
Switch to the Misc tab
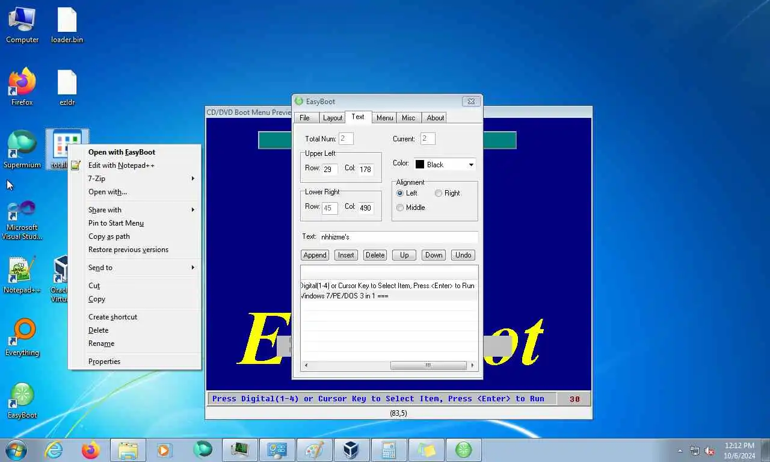[409, 118]
